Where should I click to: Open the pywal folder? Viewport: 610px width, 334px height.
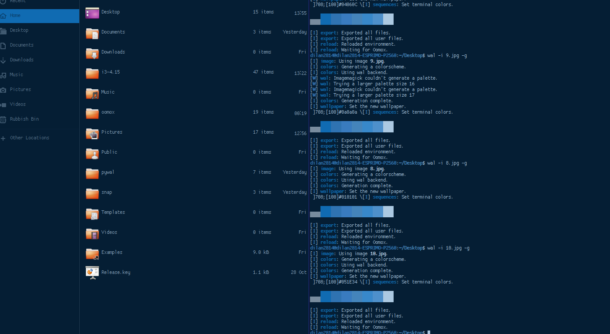click(107, 172)
